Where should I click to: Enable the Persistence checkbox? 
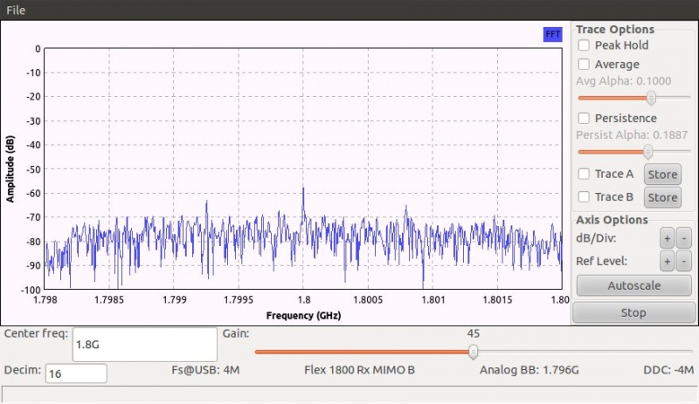point(584,119)
